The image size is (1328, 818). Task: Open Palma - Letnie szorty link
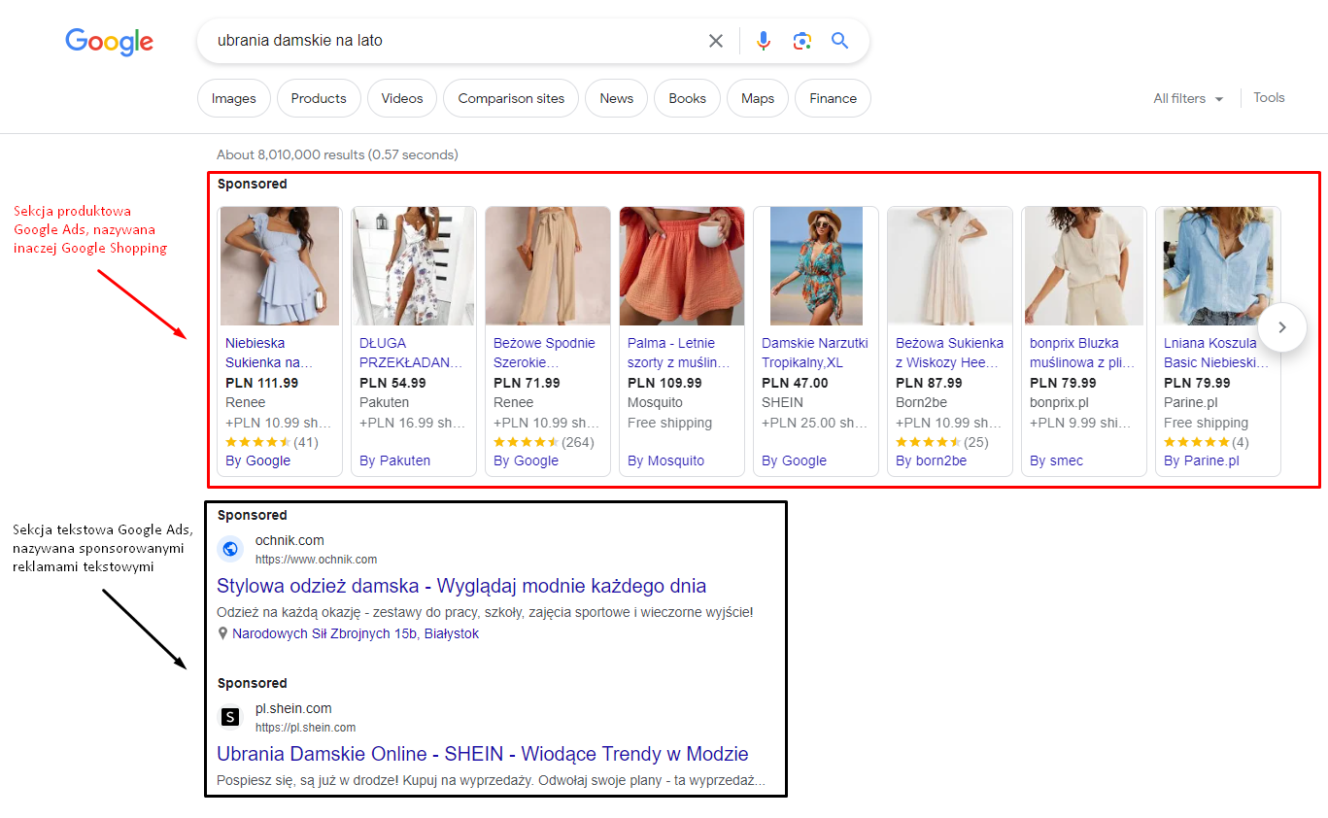tap(678, 353)
